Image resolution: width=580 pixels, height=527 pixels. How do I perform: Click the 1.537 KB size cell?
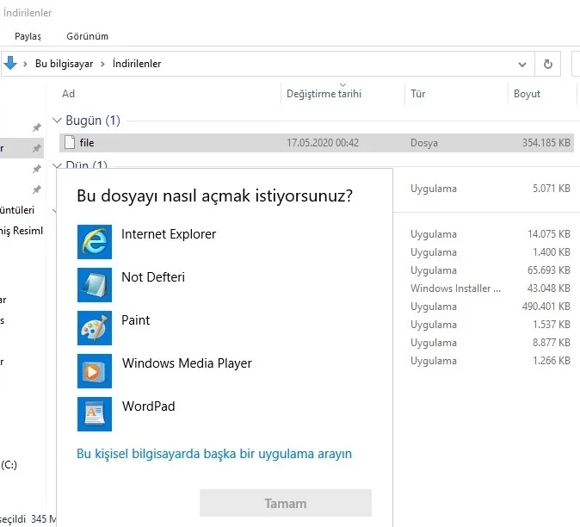(x=551, y=325)
